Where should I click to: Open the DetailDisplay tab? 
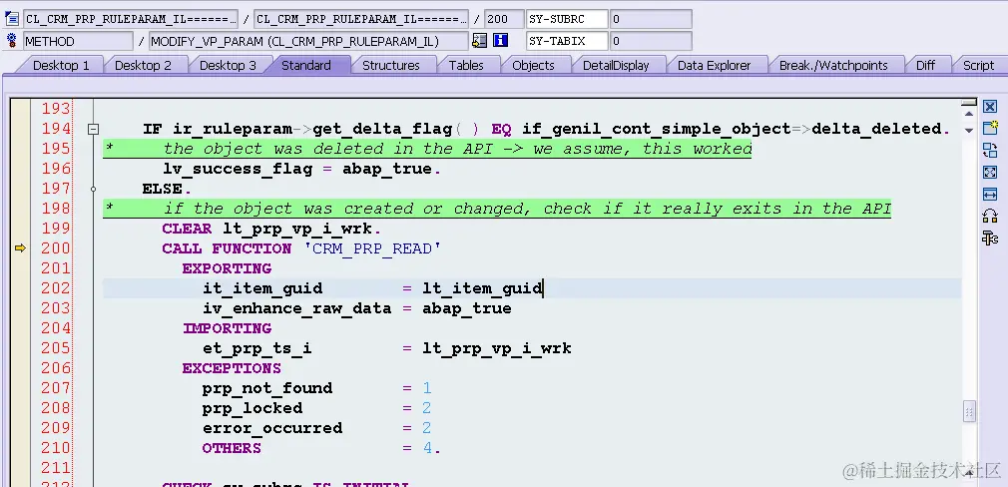pos(616,66)
